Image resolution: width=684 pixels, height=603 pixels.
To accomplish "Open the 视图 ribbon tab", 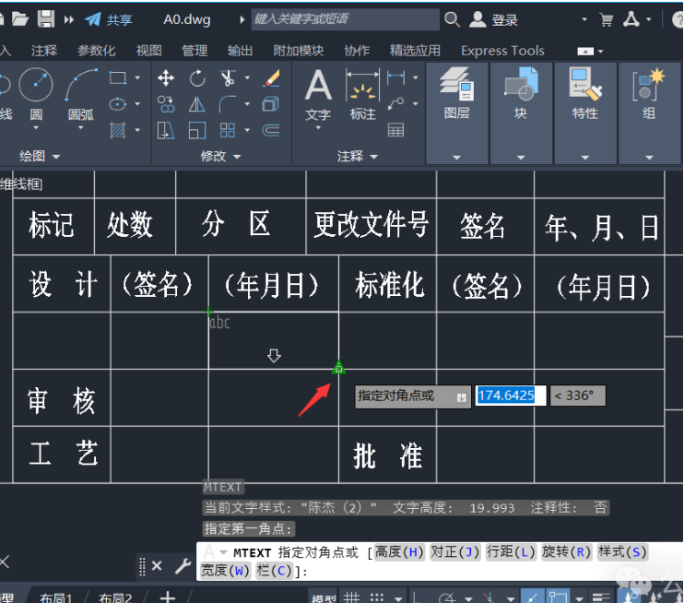I will (148, 51).
